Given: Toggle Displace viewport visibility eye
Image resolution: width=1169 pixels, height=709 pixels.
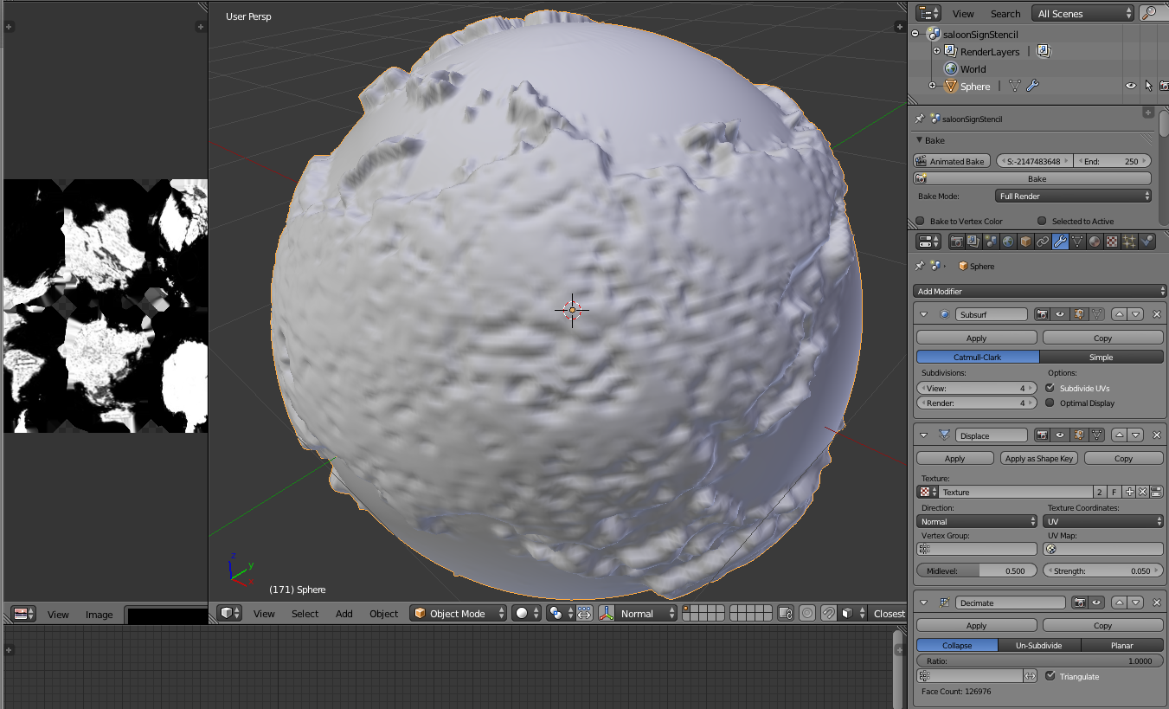Looking at the screenshot, I should pyautogui.click(x=1059, y=435).
